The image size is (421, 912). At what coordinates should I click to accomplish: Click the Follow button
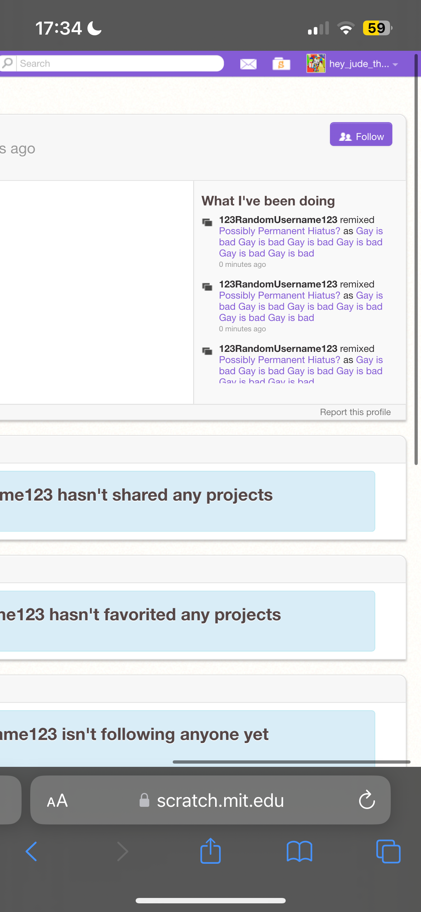(361, 134)
